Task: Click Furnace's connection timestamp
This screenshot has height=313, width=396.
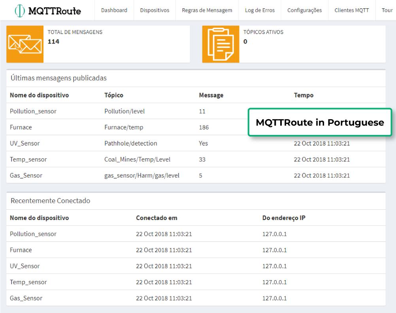Action: 164,250
